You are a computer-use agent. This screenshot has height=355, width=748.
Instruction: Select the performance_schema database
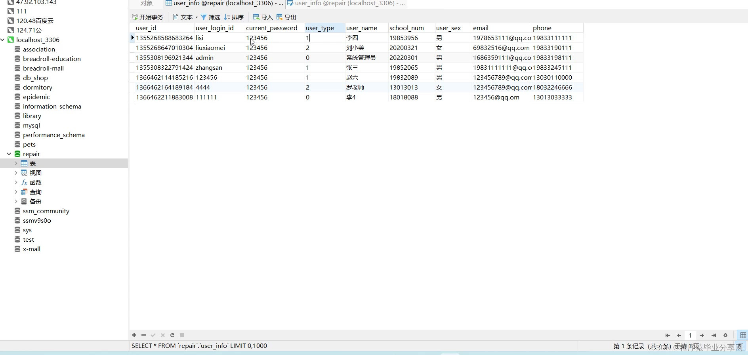coord(54,135)
